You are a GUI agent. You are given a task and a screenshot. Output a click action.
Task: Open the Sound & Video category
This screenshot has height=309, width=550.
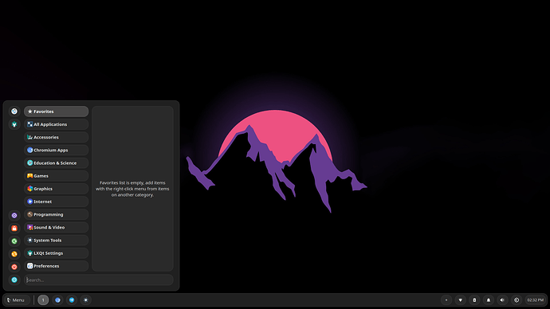click(x=56, y=228)
